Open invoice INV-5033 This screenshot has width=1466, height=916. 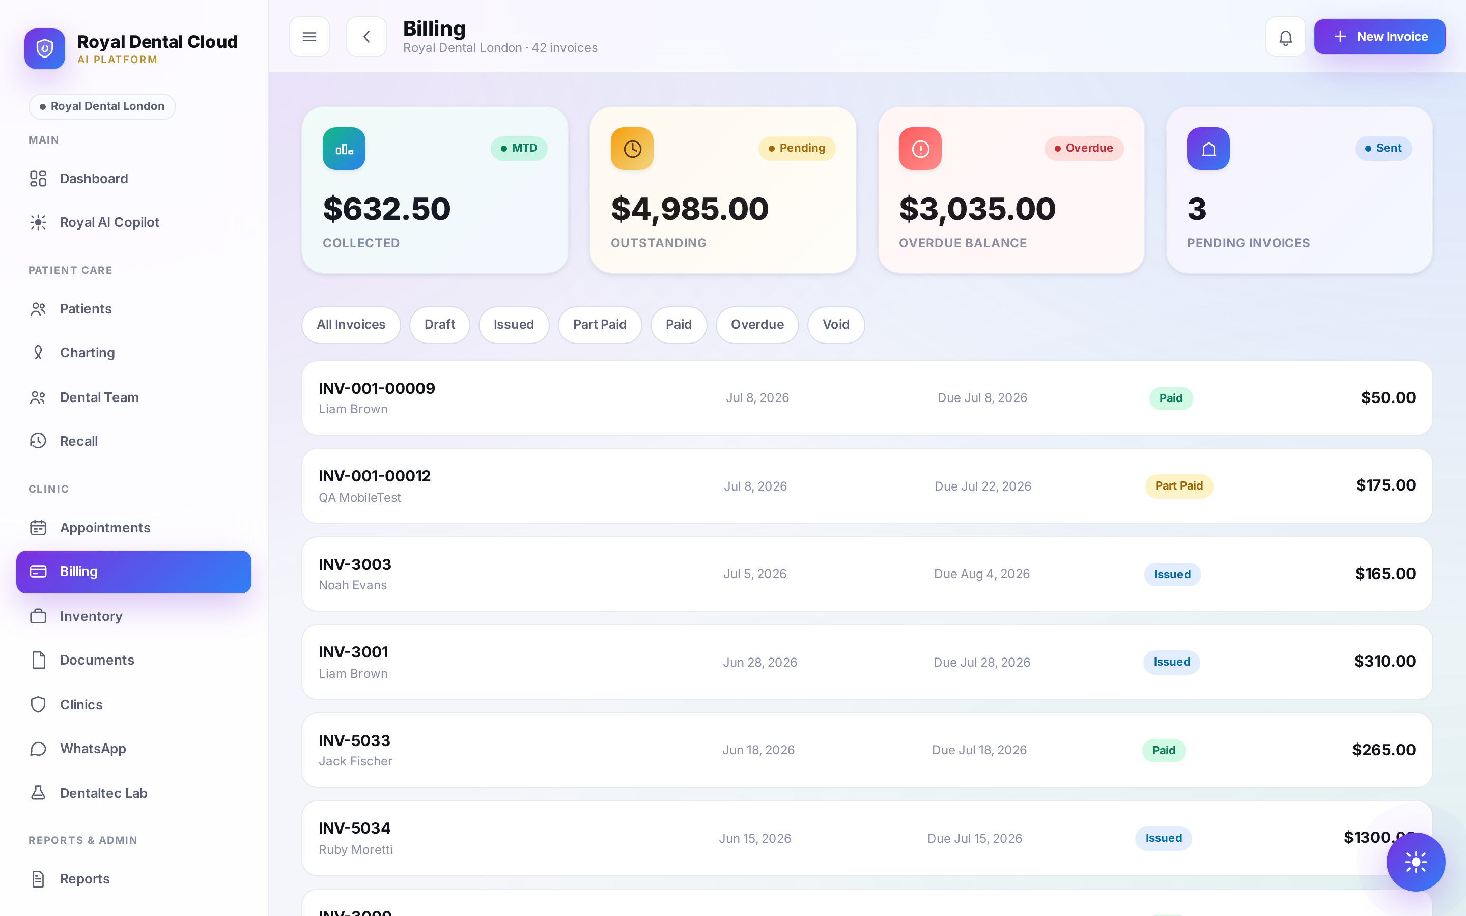[x=867, y=750]
